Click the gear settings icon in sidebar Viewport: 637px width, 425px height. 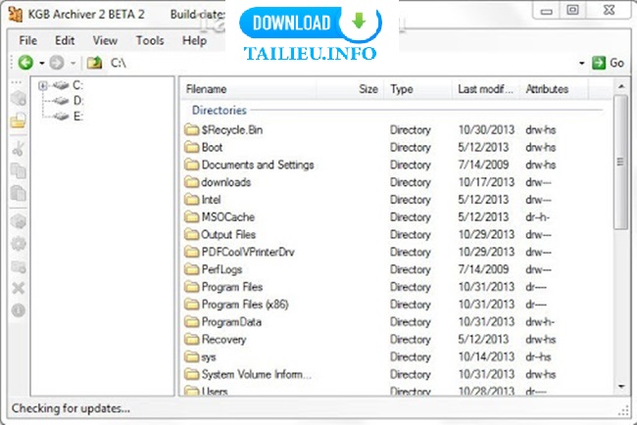(x=19, y=244)
